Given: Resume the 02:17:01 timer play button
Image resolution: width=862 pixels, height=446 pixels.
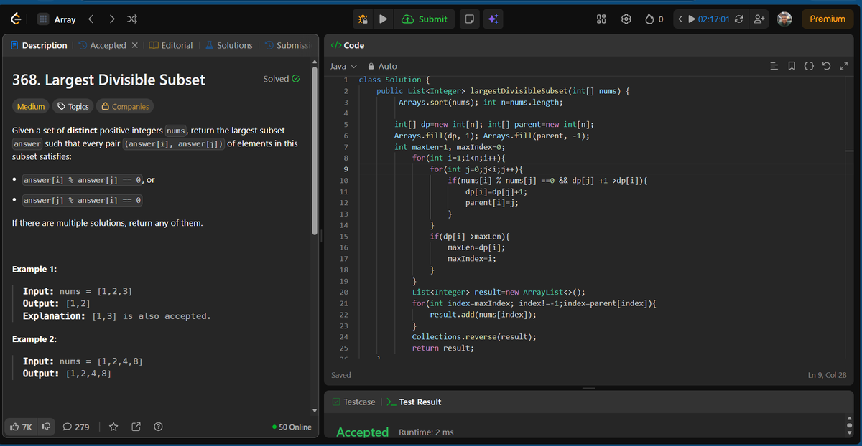Looking at the screenshot, I should tap(692, 19).
